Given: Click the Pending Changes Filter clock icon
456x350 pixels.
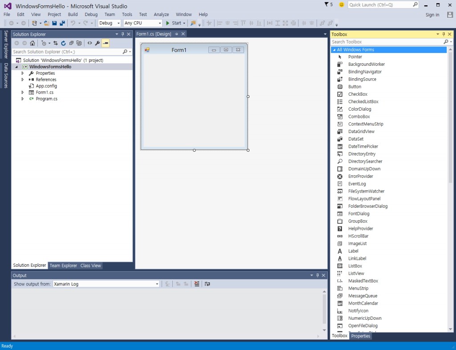Looking at the screenshot, I should click(x=44, y=43).
